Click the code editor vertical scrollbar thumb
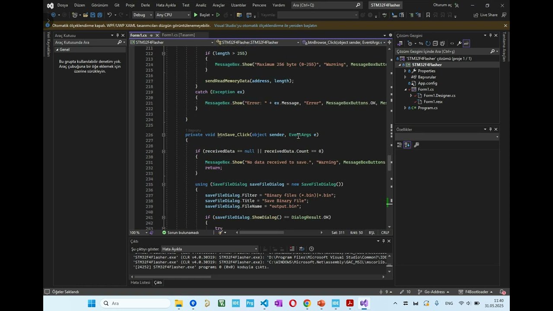This screenshot has height=311, width=553. [389, 164]
